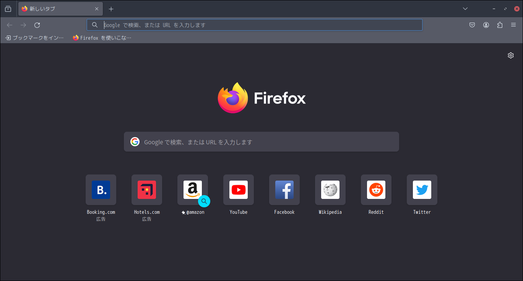523x281 pixels.
Task: Restore down the Firefox window
Action: [x=505, y=9]
